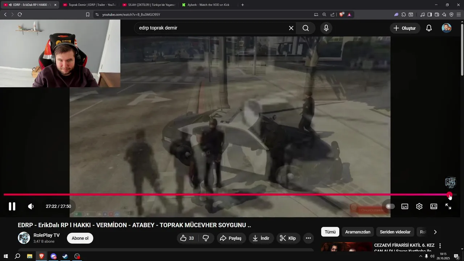This screenshot has height=261, width=464.
Task: Go back to the previous page
Action: point(5,14)
